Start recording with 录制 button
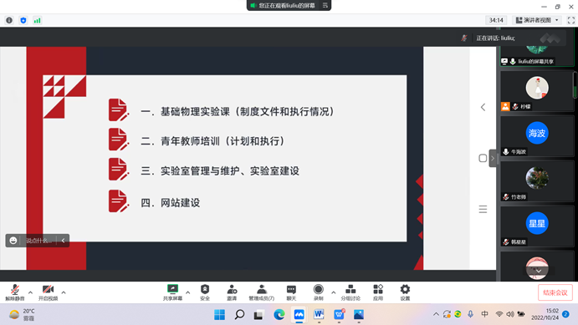Viewport: 578px width, 325px height. coord(319,292)
